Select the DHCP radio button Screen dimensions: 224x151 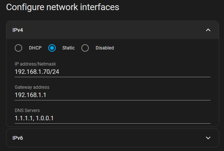[x=18, y=48]
